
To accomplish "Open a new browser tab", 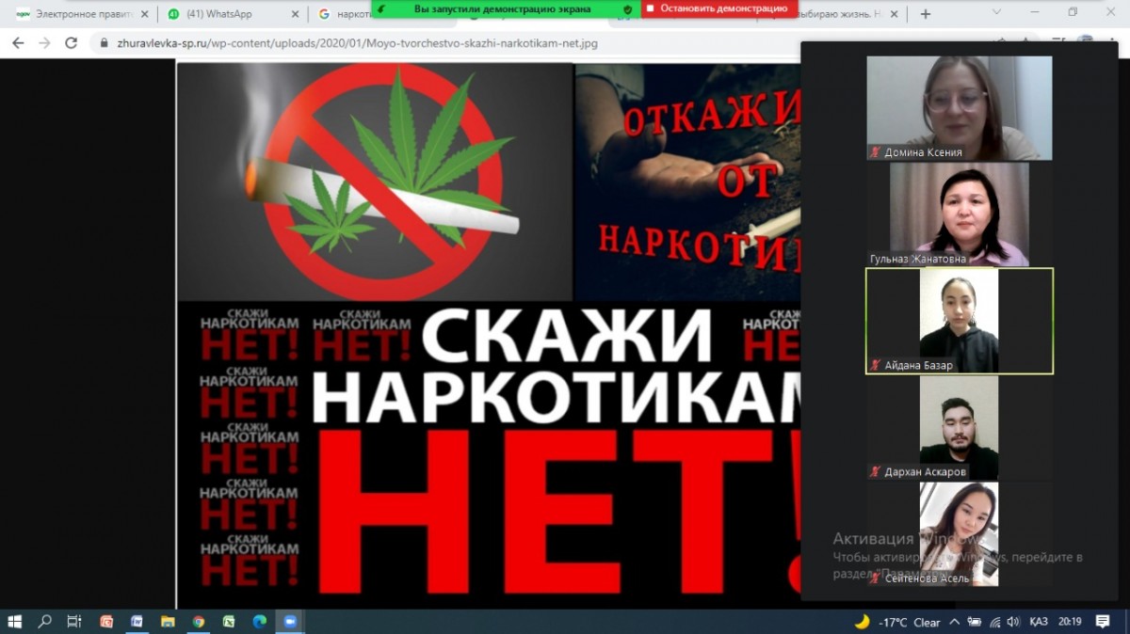I will point(926,14).
